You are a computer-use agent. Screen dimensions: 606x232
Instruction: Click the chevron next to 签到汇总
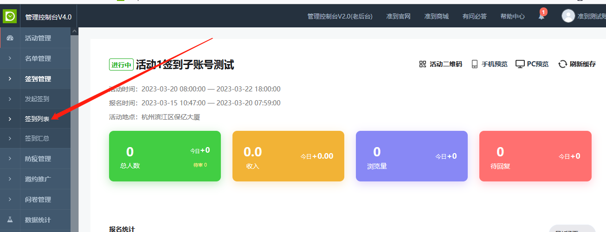click(x=10, y=138)
